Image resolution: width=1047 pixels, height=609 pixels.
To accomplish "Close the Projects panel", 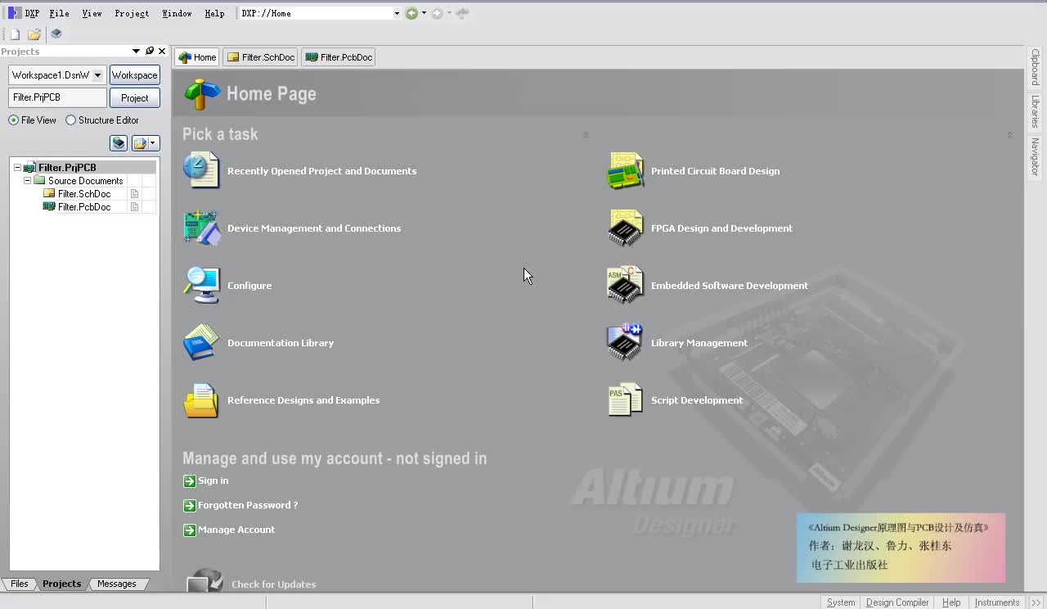I will pos(162,51).
